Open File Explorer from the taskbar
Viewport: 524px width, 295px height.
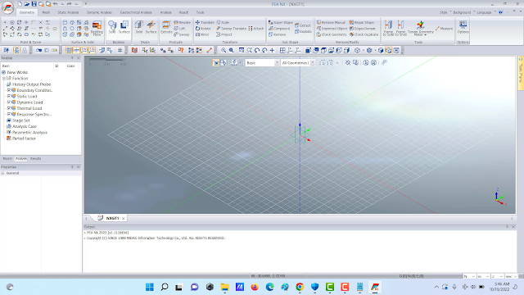pyautogui.click(x=224, y=287)
